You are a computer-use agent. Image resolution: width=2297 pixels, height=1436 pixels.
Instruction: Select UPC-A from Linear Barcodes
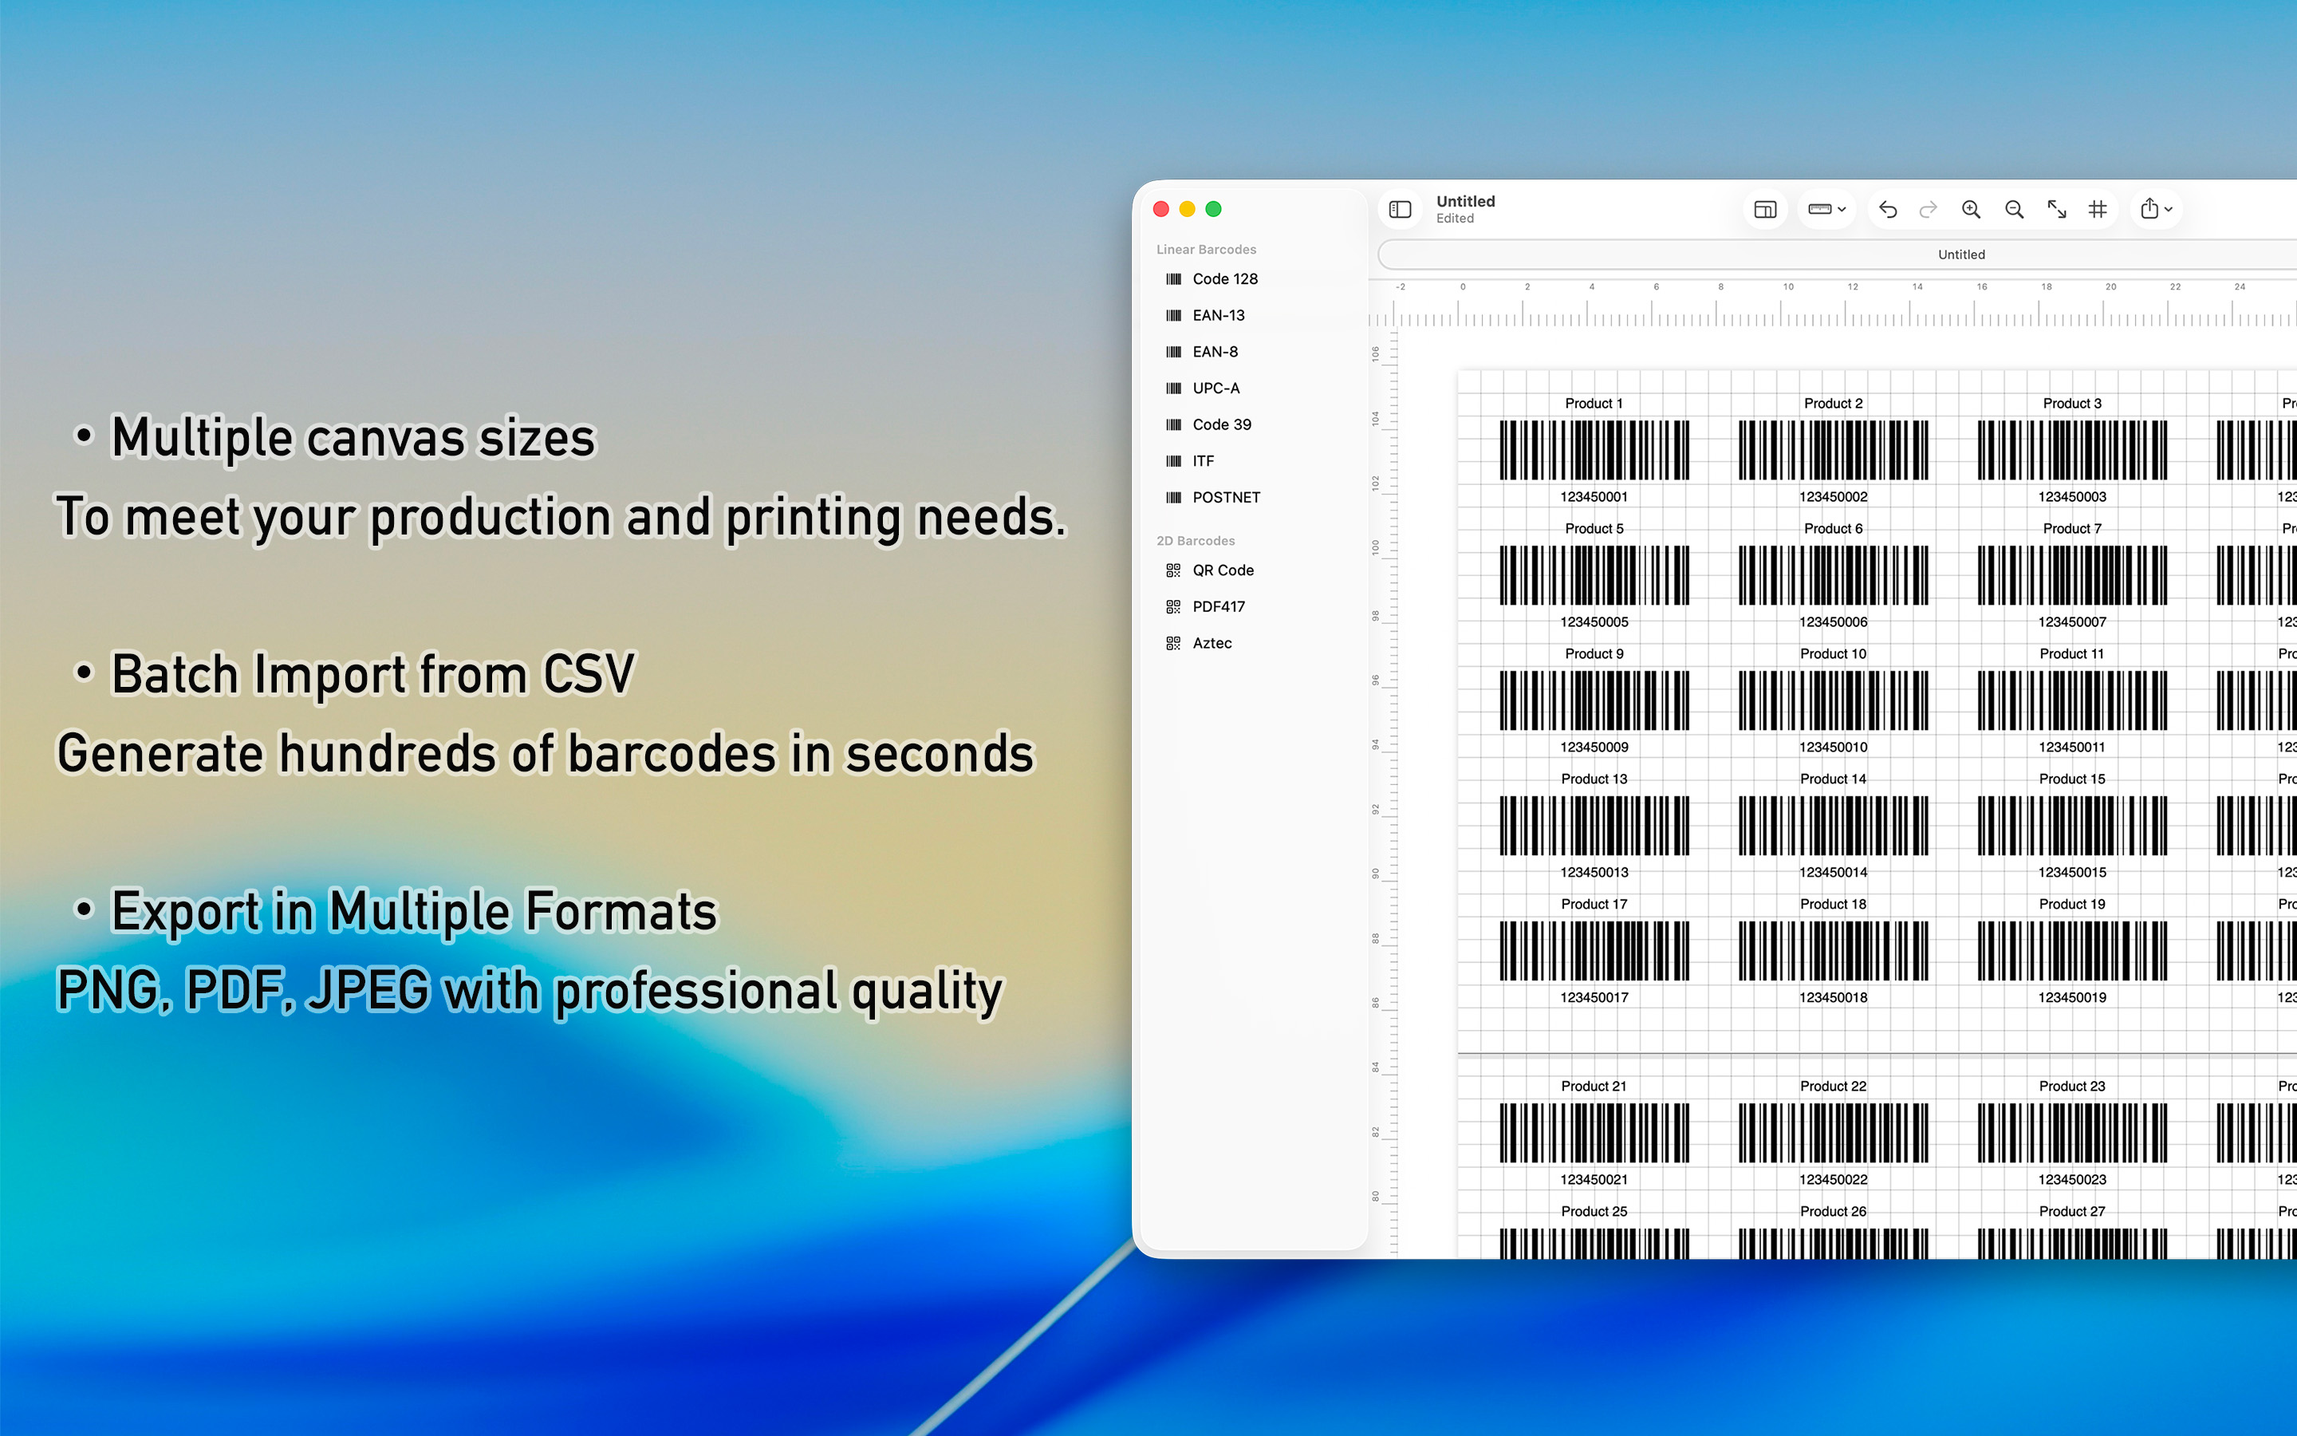[x=1253, y=389]
